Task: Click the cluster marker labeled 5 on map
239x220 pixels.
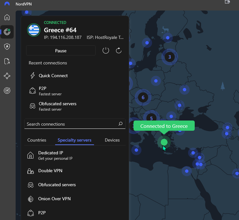Action: pyautogui.click(x=151, y=118)
